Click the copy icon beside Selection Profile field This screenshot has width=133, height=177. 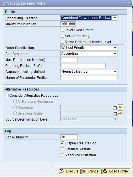point(115,113)
